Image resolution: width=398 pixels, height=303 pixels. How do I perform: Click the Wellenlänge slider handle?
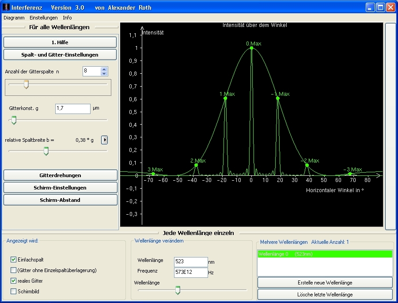point(178,290)
